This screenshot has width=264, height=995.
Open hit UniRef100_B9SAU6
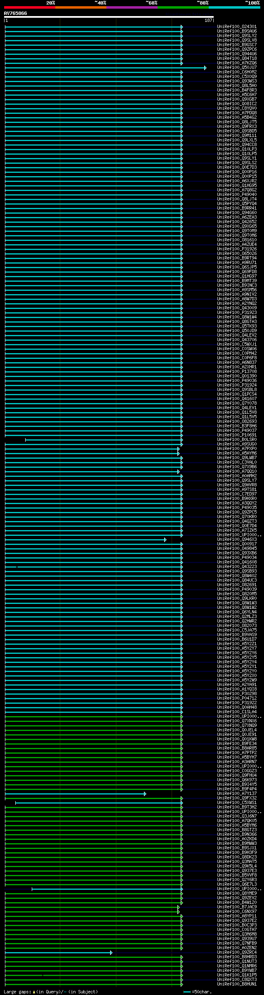(x=237, y=31)
